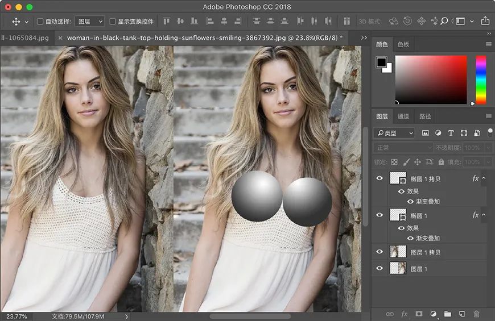Open the 图层 auto-select target dropdown
Screen dimensions: 495x321
click(90, 22)
